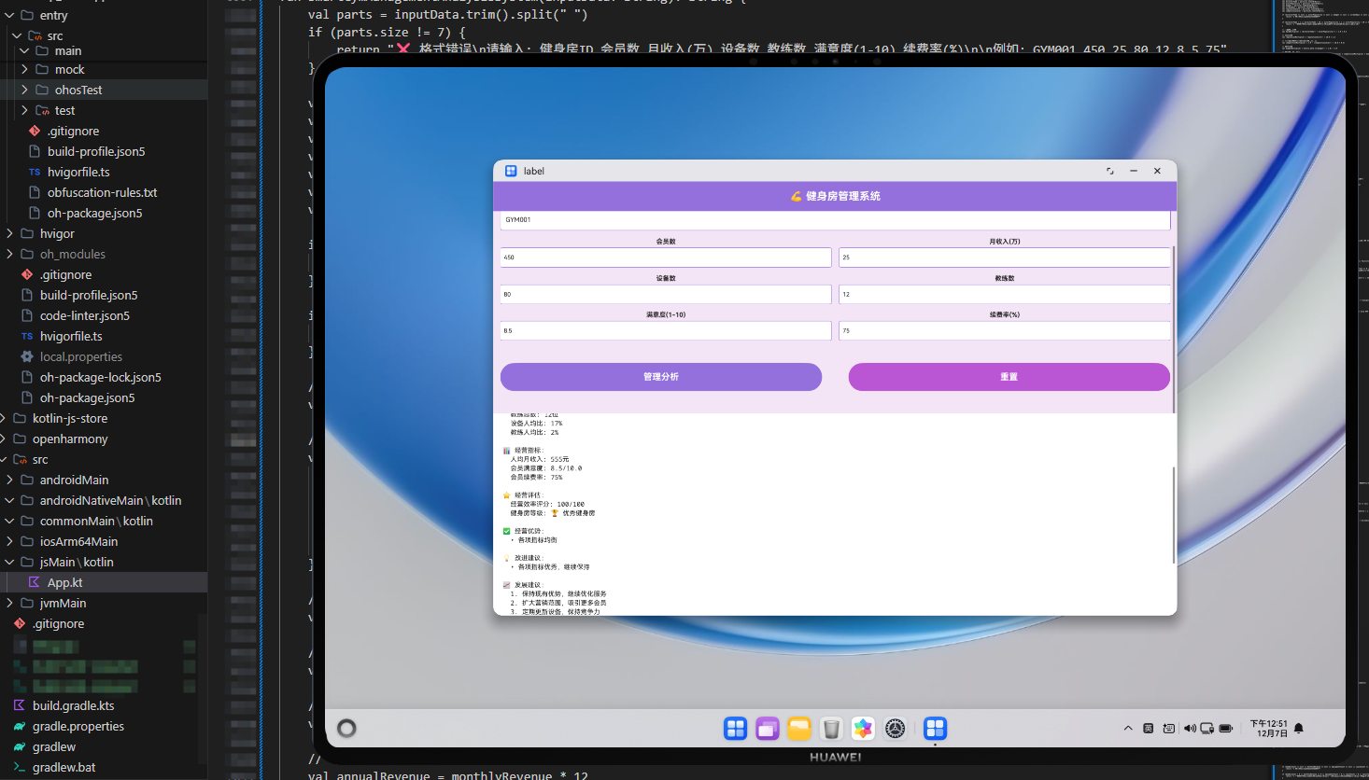Open the purple multi-window app in the dock
Image resolution: width=1369 pixels, height=780 pixels.
767,729
